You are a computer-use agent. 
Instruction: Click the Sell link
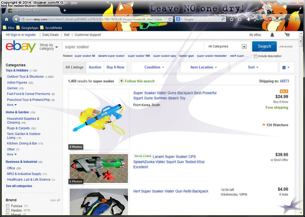[x=66, y=35]
